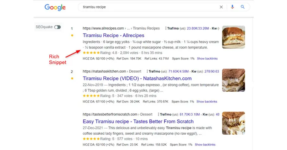Click Ref Links: 370.67K metric
Image resolution: width=287 pixels, height=150 pixels.
point(155,102)
